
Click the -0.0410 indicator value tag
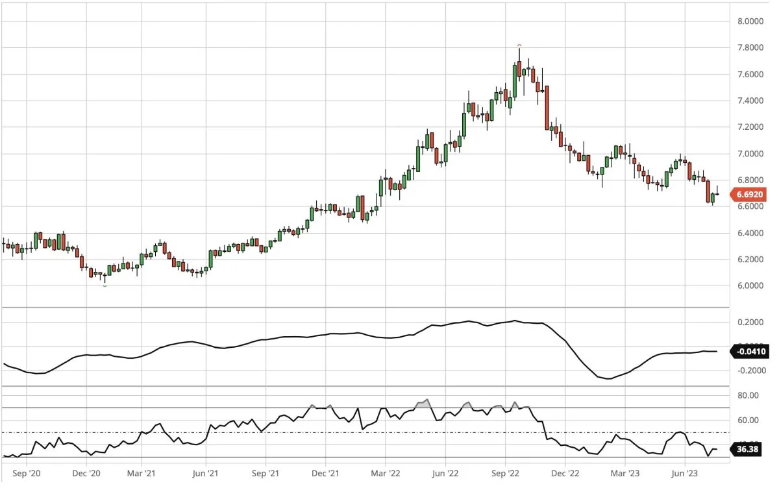[x=750, y=352]
